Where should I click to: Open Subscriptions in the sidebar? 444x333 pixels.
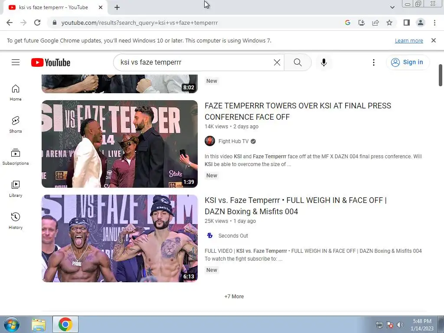(16, 157)
